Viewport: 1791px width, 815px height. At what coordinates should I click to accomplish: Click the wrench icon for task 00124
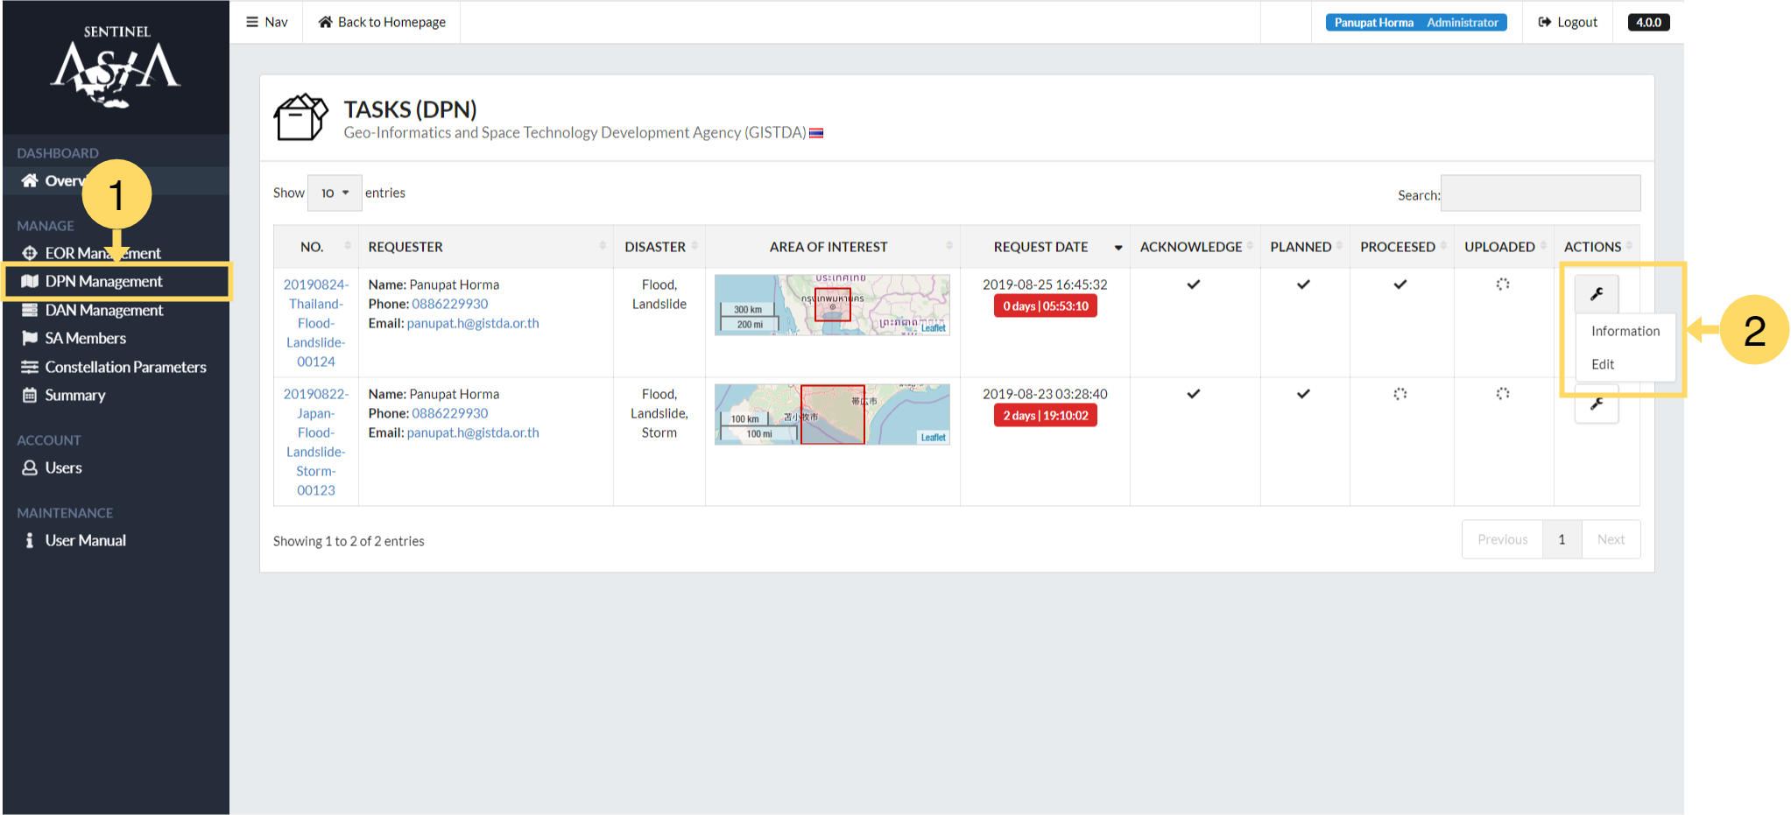1597,294
